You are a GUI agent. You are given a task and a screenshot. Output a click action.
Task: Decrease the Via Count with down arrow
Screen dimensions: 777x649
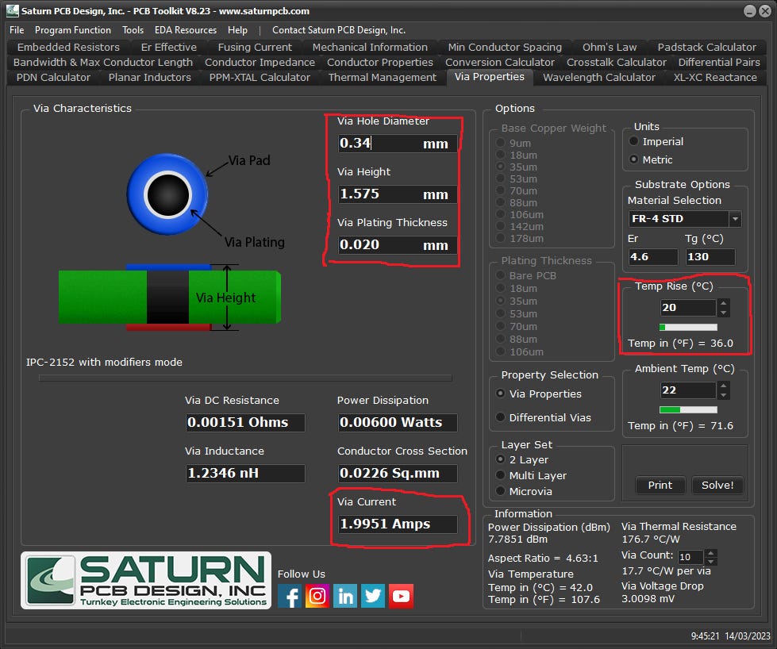[x=710, y=561]
